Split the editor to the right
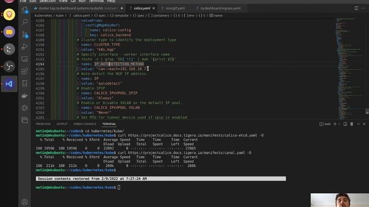This screenshot has width=369, height=207. (x=356, y=8)
